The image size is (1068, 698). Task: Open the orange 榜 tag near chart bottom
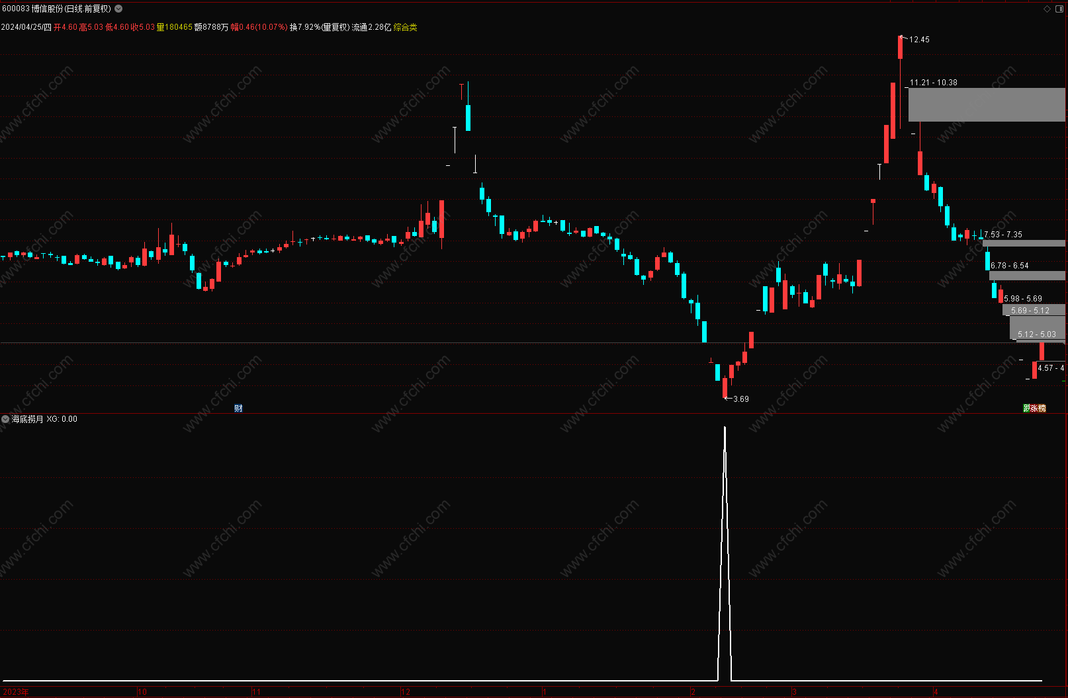1042,408
